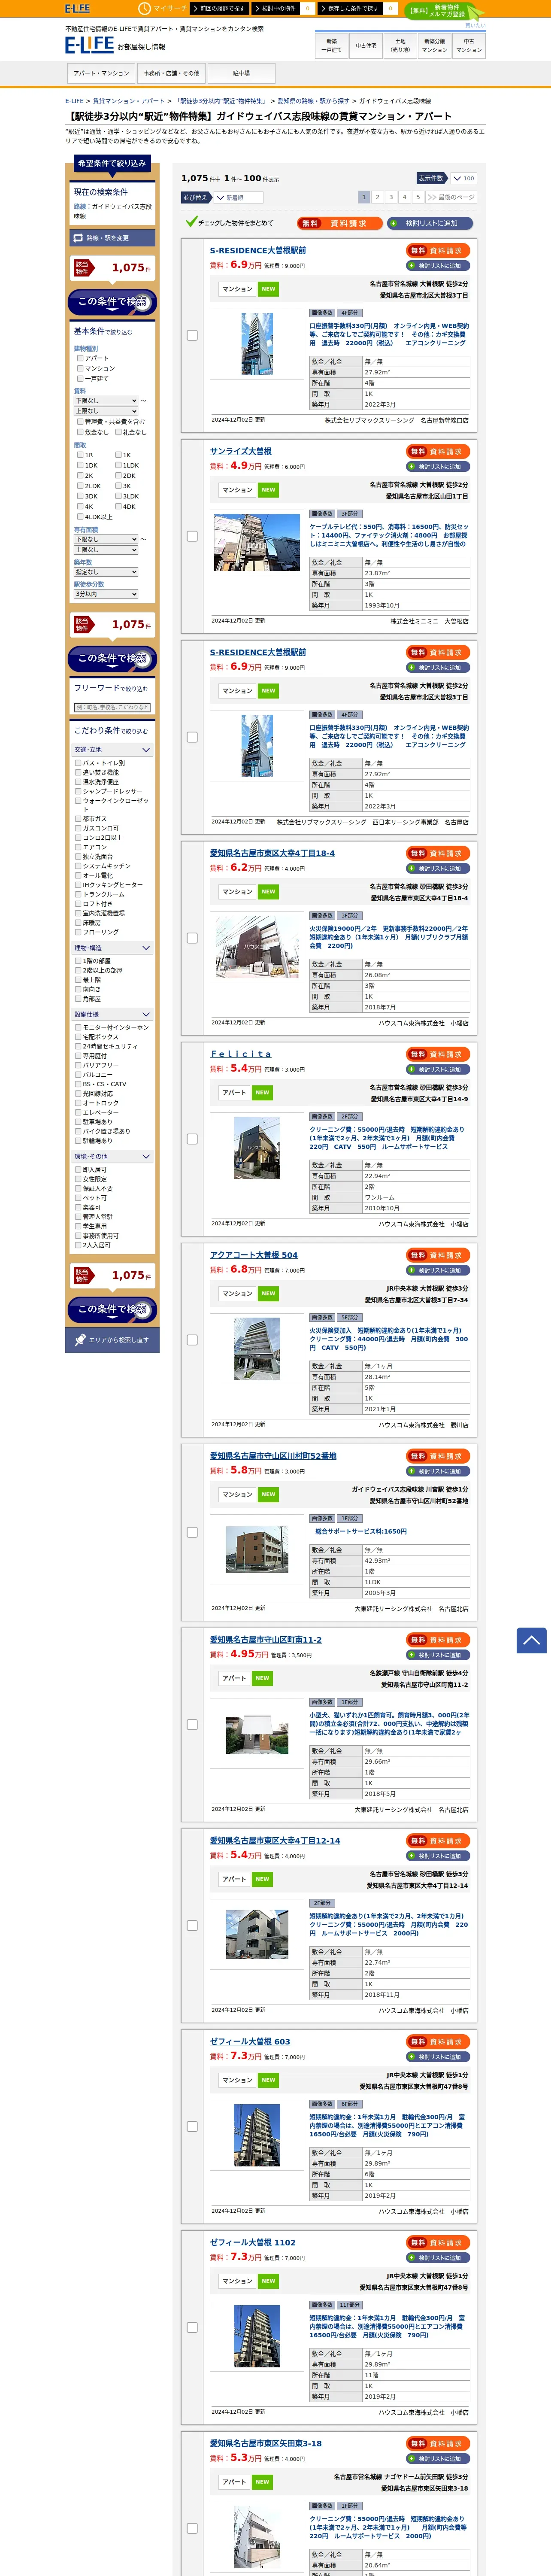Check ペット可 condition
This screenshot has height=2576, width=551.
pos(78,1198)
